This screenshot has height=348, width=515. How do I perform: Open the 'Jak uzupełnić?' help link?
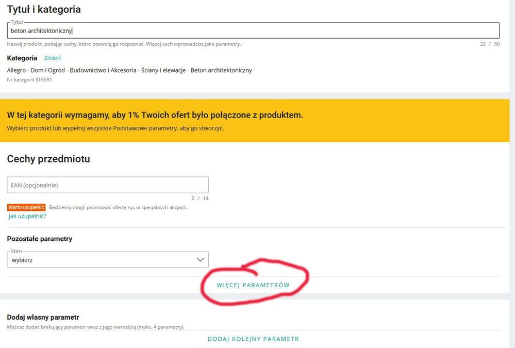coord(27,217)
